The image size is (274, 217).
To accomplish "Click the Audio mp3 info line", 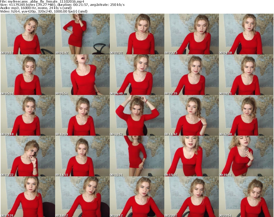I will 36,8.
